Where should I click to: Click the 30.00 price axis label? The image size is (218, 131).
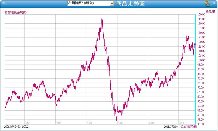tap(201, 124)
